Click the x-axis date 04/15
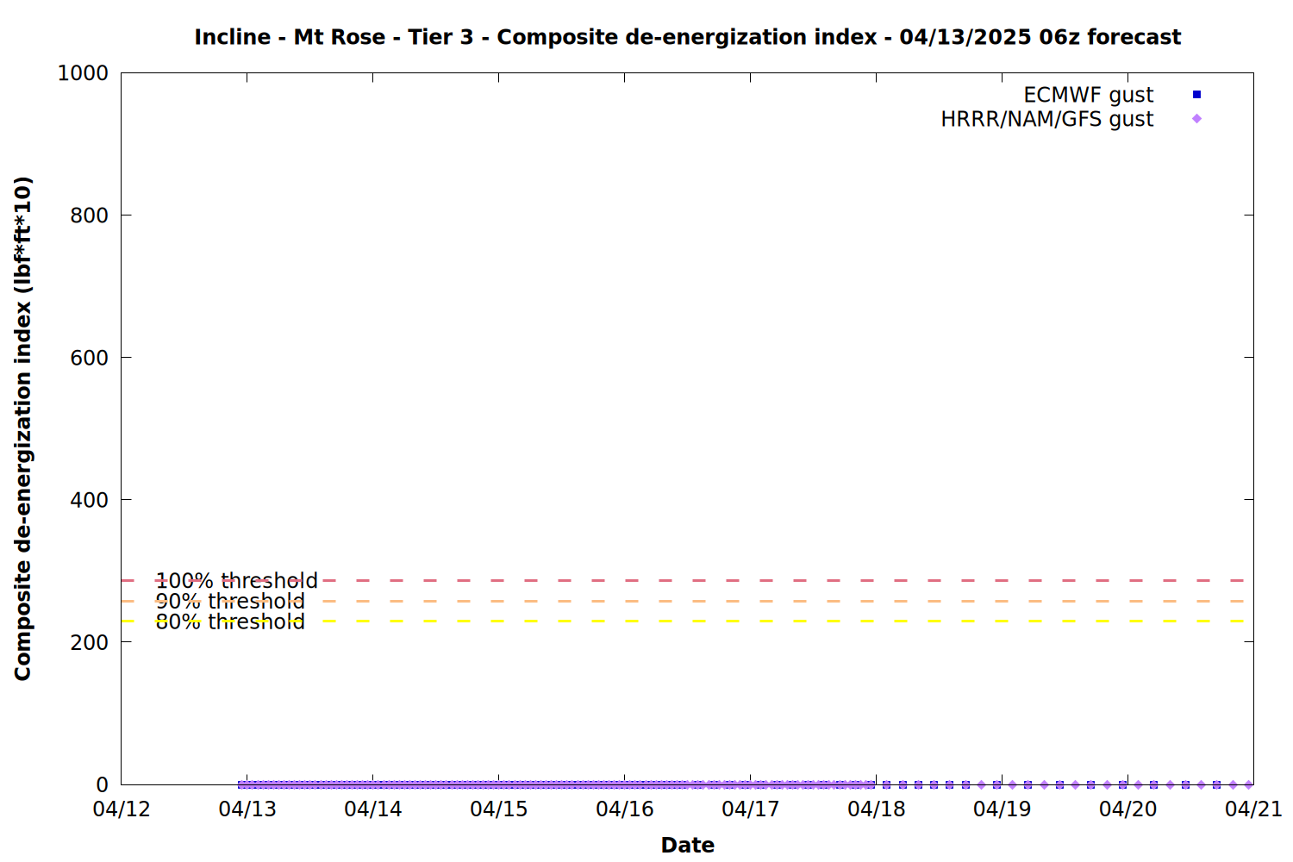 click(x=499, y=809)
